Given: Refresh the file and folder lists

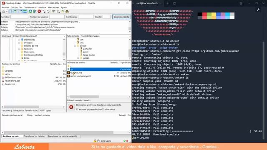Looking at the screenshot, I should pyautogui.click(x=30, y=11).
